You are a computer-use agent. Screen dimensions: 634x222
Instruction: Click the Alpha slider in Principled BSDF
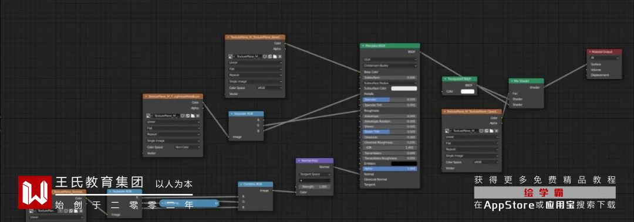(390, 169)
